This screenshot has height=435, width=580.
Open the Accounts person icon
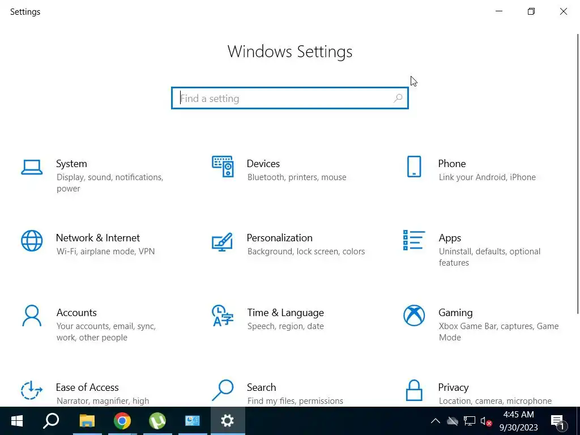(32, 315)
